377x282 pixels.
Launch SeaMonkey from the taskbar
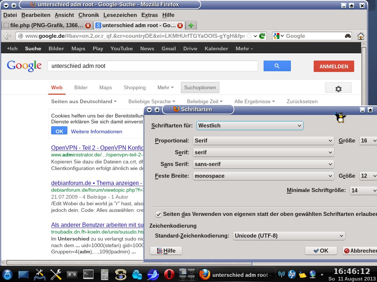tap(153, 274)
